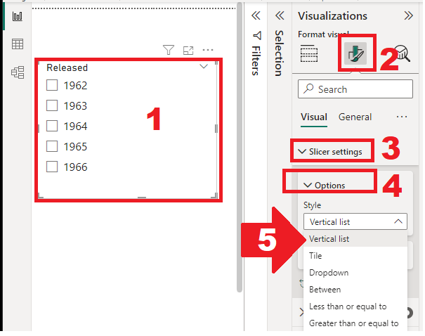Click the filter icon above the slicer
The image size is (425, 336).
click(x=169, y=50)
